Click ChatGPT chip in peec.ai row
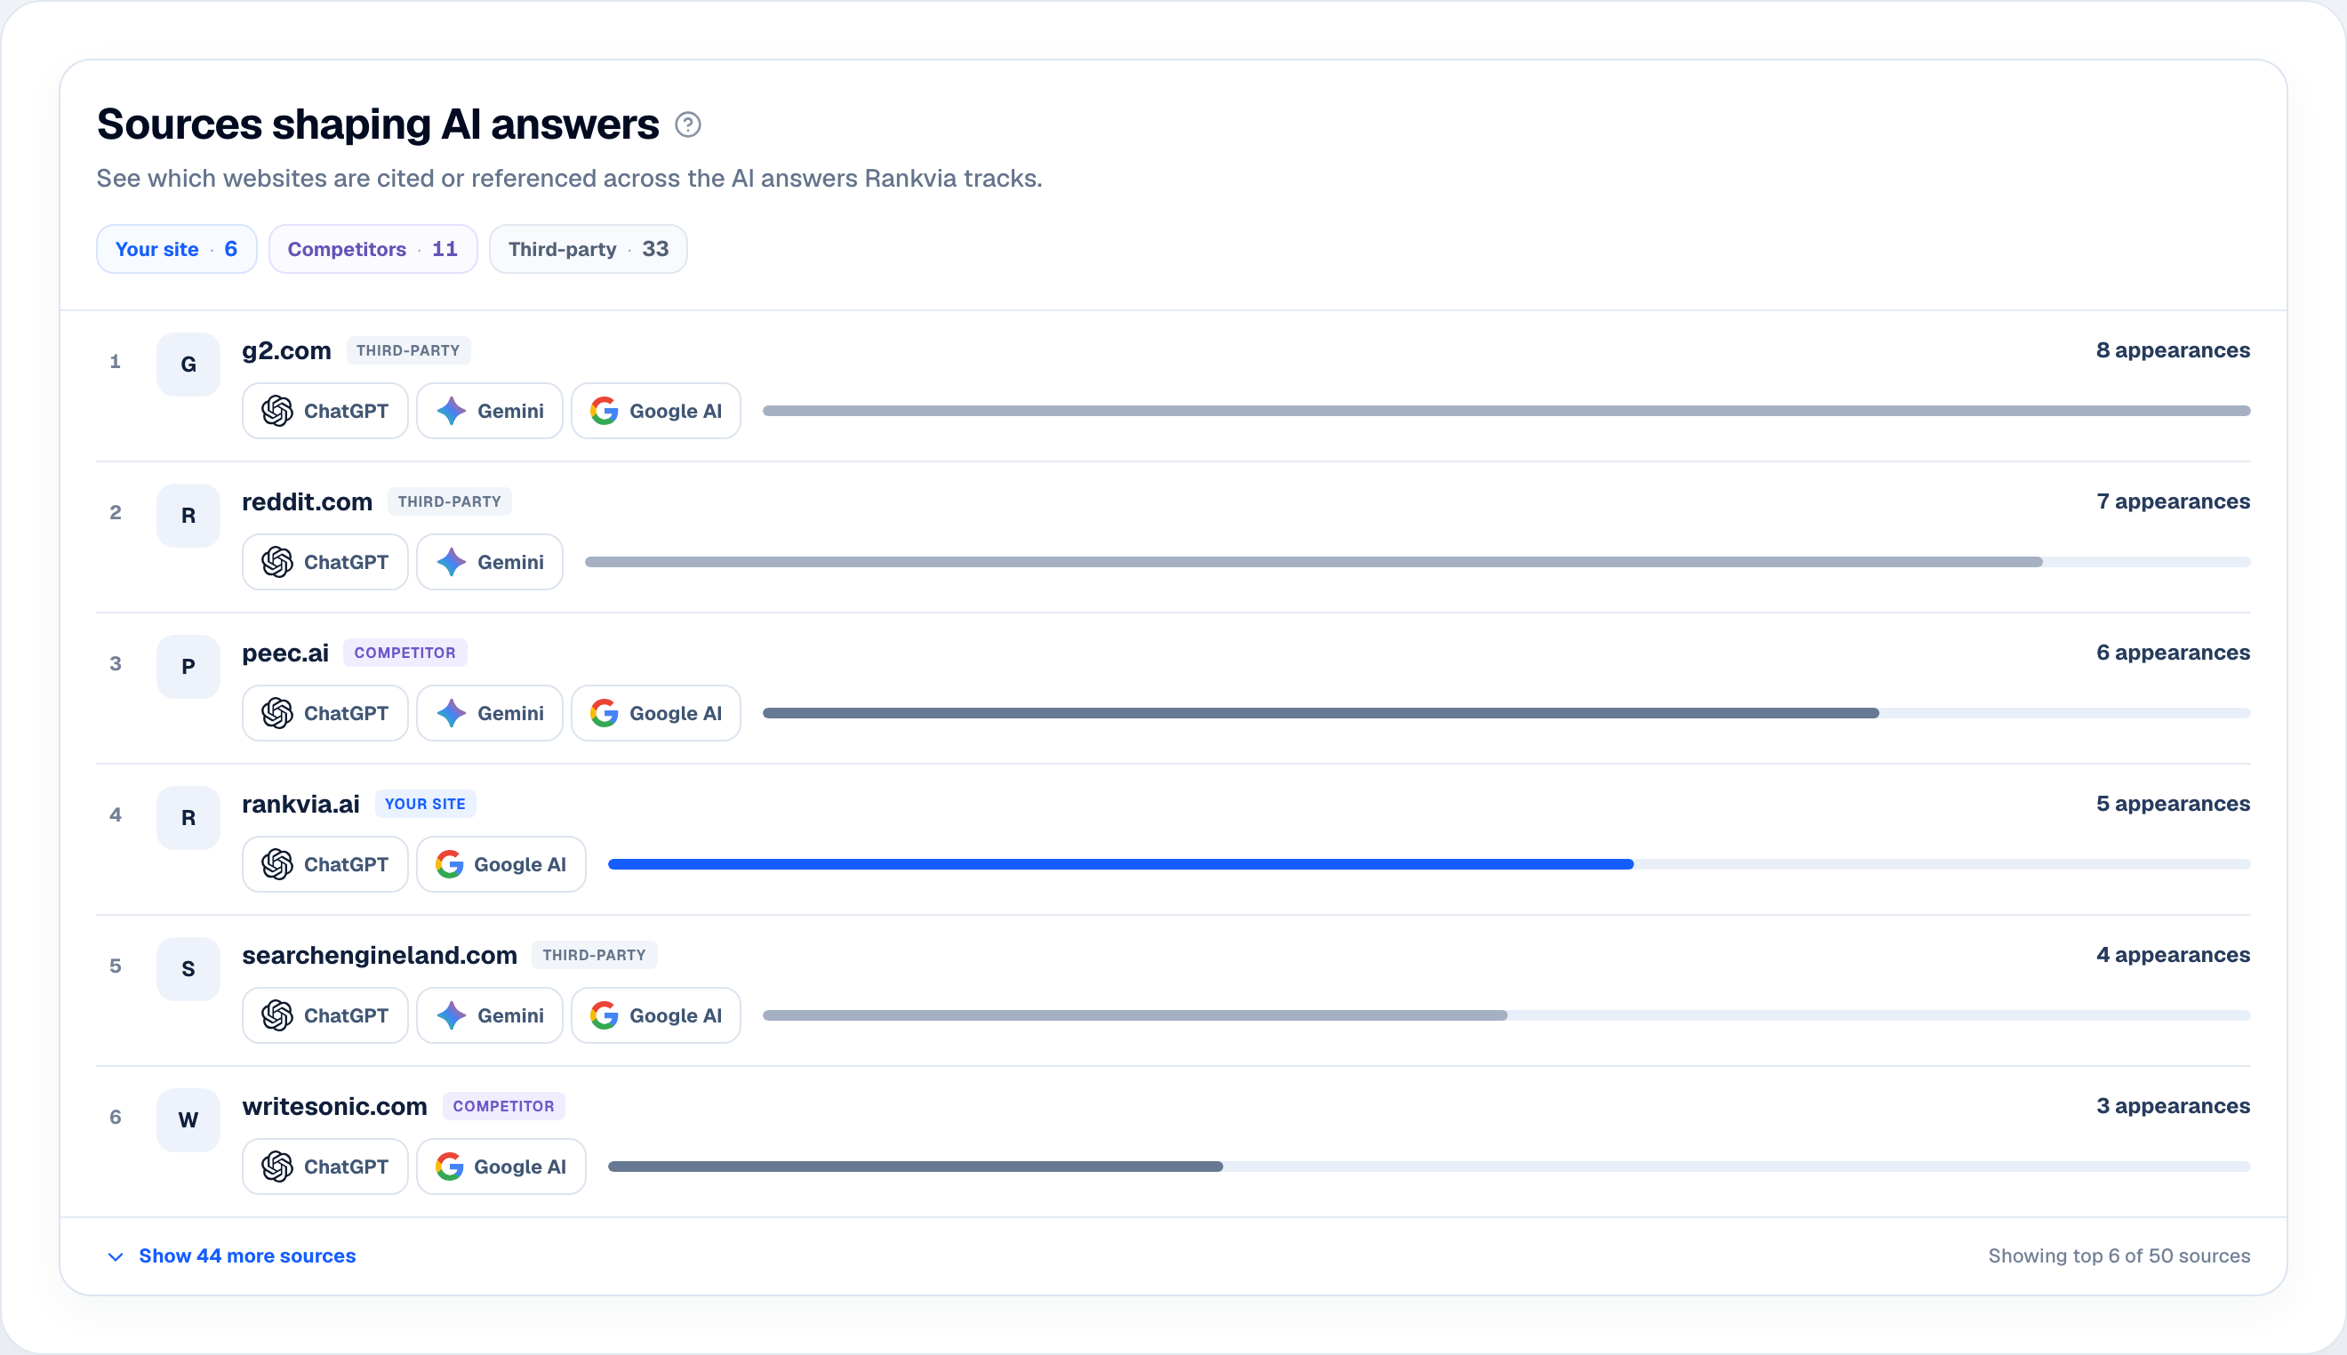 [324, 714]
